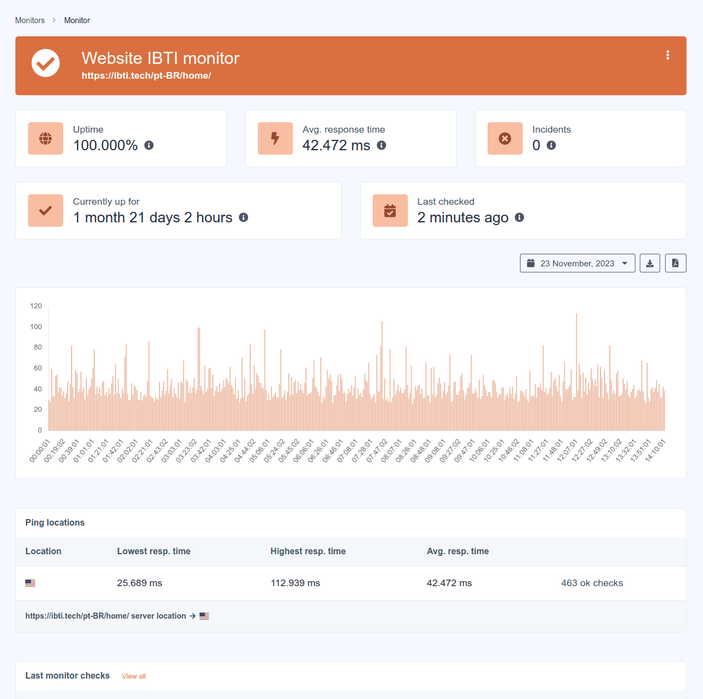The height and width of the screenshot is (699, 703).
Task: Open the PDF export icon
Action: click(676, 263)
